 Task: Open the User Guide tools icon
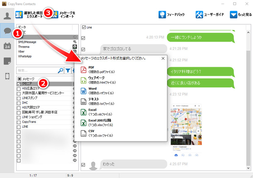[x=199, y=14]
